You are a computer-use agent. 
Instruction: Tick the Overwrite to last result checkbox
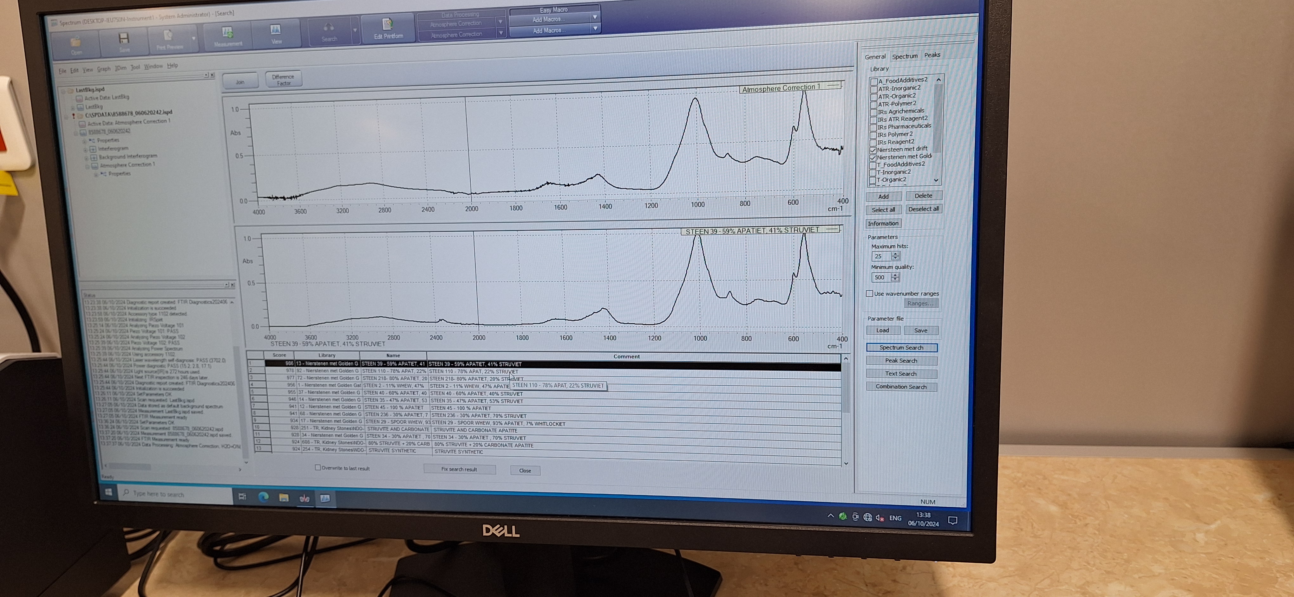(317, 468)
